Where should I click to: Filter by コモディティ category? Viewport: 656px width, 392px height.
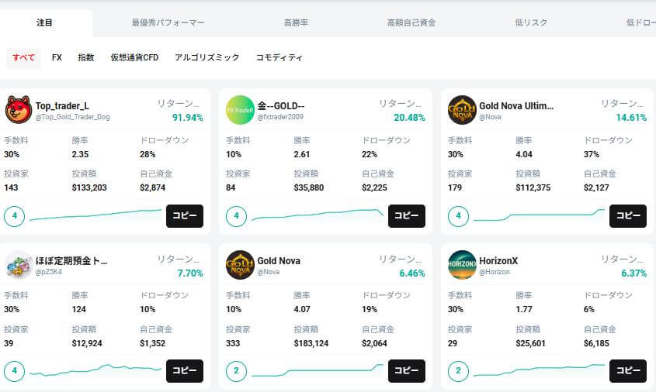[x=279, y=57]
